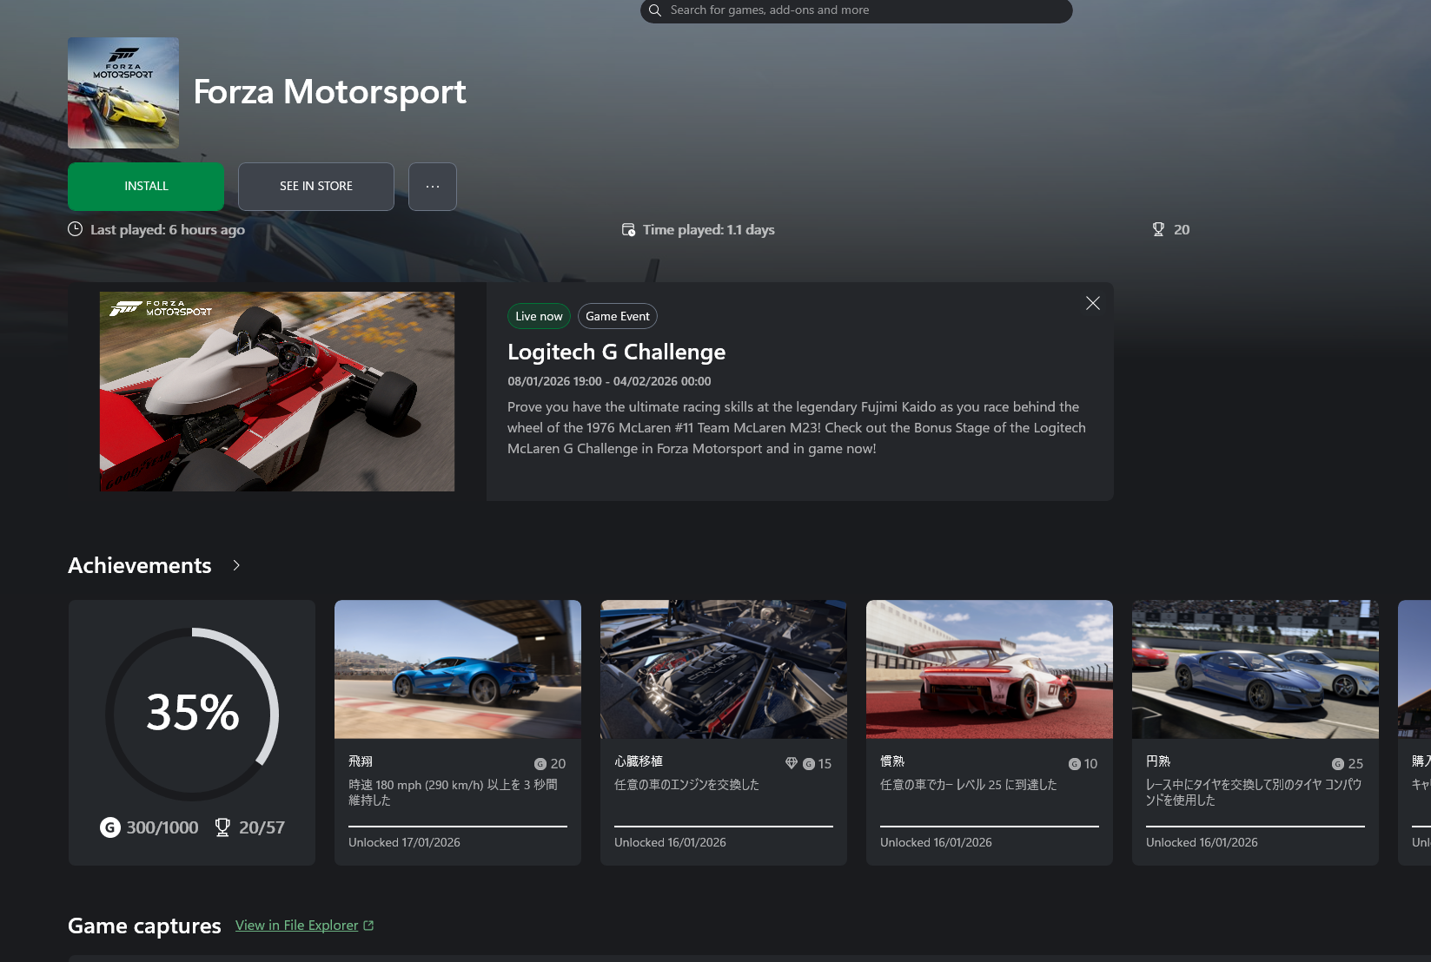The width and height of the screenshot is (1431, 962).
Task: Open the 心臓移植 achievement engine image
Action: [x=724, y=669]
